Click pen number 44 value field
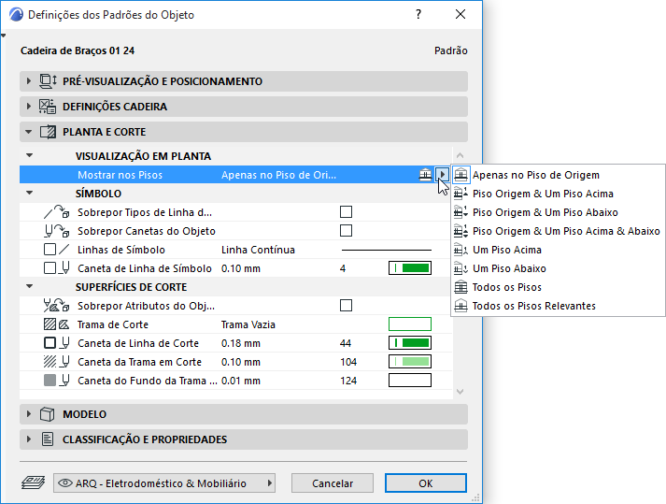The image size is (666, 504). 346,343
